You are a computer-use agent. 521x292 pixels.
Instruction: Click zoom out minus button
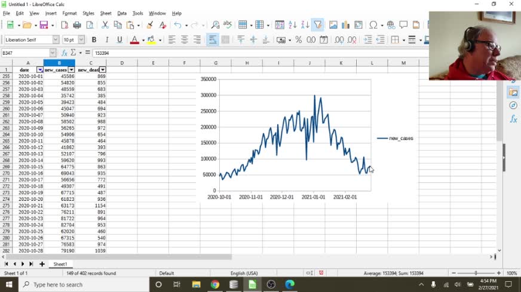click(x=453, y=273)
